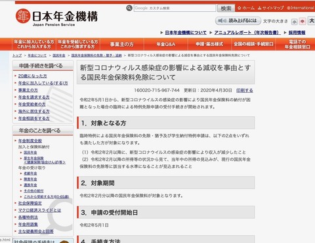Open sidebar link 社会保障協定
315x243 pixels.
point(30,203)
